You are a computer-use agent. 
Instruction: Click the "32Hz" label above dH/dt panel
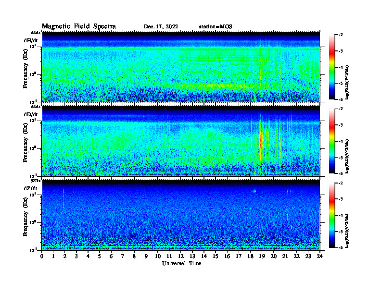[x=36, y=32]
